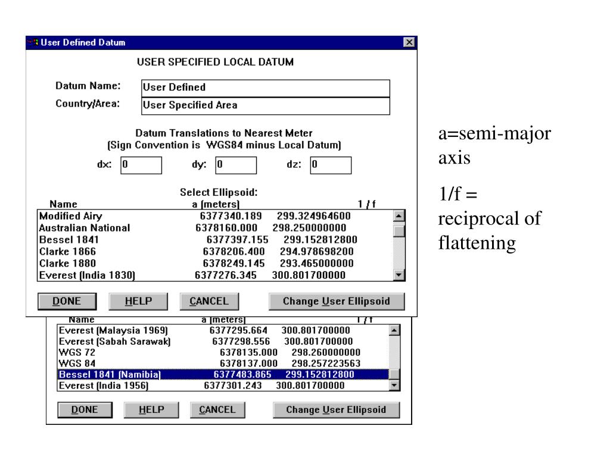Select Everest (Sabah Sarawak) ellipsoid row
This screenshot has width=610, height=457.
tap(223, 342)
